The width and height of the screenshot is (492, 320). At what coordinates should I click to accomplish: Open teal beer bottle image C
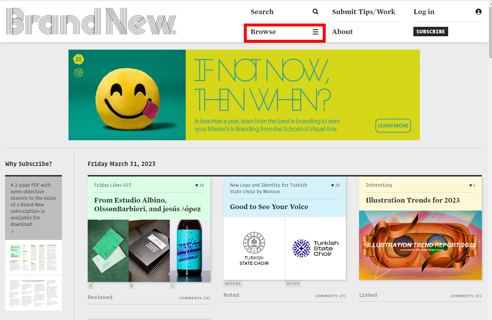pos(190,251)
